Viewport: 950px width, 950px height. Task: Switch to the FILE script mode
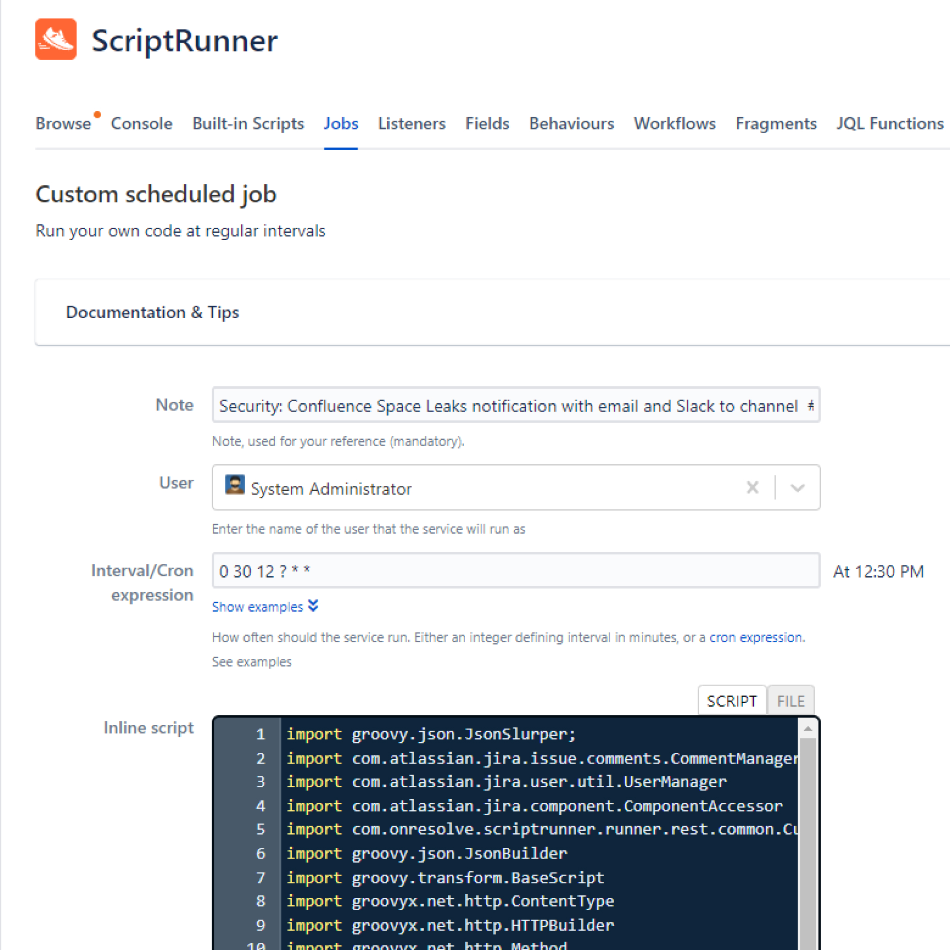click(x=790, y=701)
